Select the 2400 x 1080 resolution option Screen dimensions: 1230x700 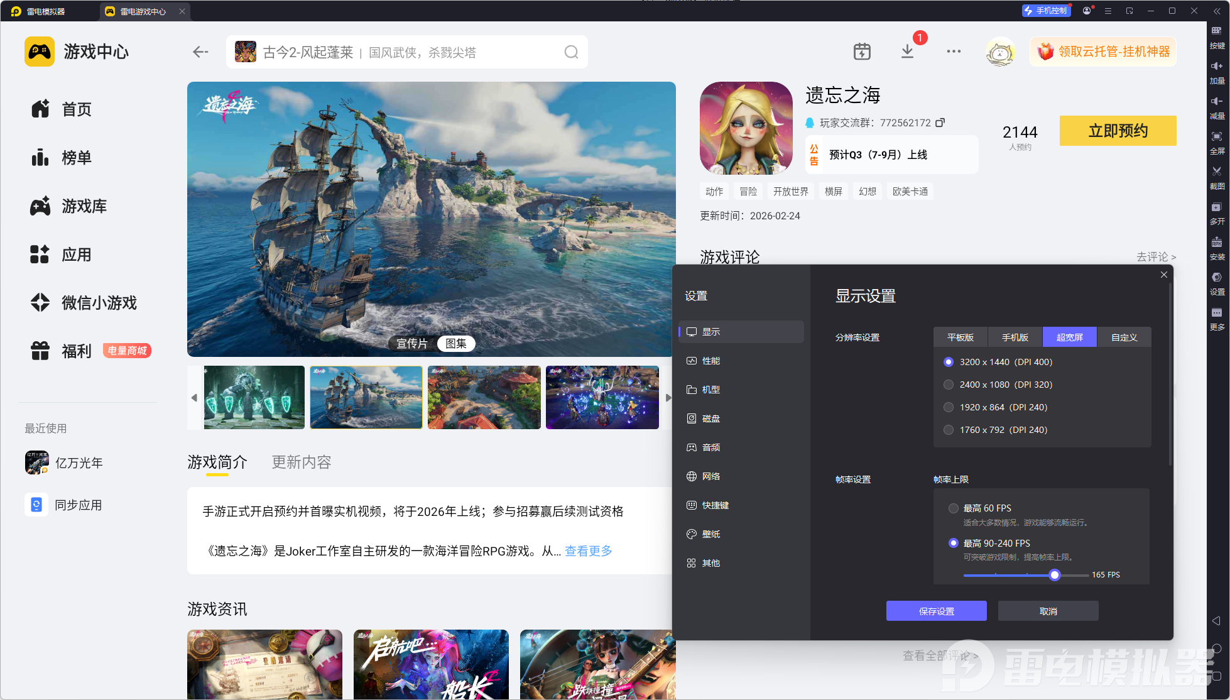click(949, 385)
